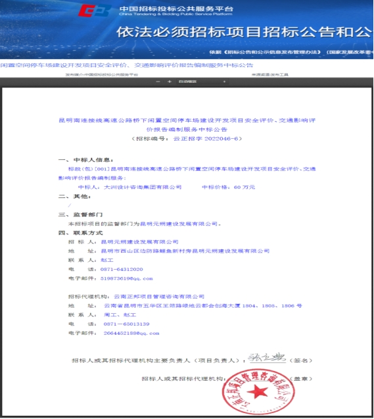
Task: Click agency phone number 0871-65013139
Action: click(127, 324)
